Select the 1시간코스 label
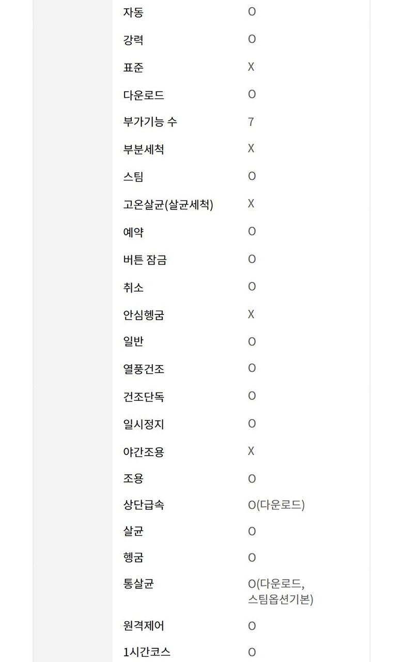Screen dimensions: 403x662 click(x=147, y=653)
